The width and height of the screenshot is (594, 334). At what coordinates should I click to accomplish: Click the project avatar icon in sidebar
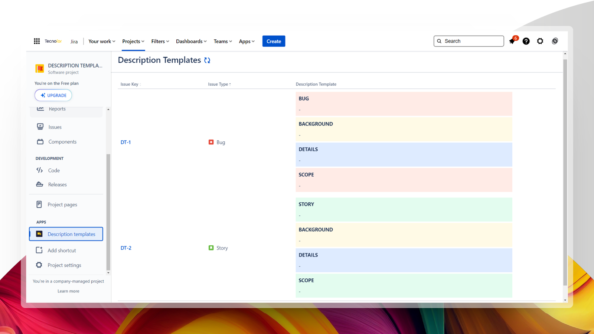coord(40,68)
